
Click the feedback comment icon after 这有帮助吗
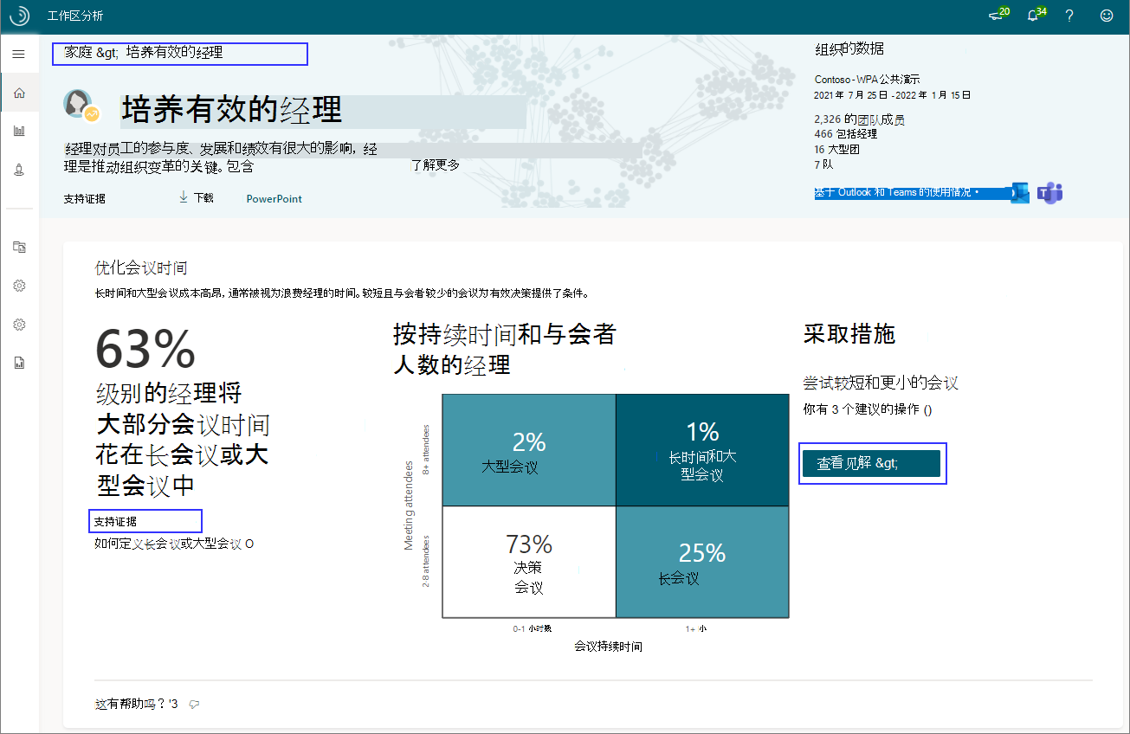pyautogui.click(x=194, y=705)
